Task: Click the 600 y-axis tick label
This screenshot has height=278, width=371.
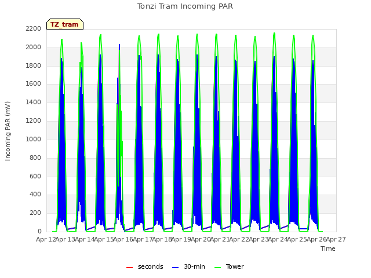Action: point(35,176)
